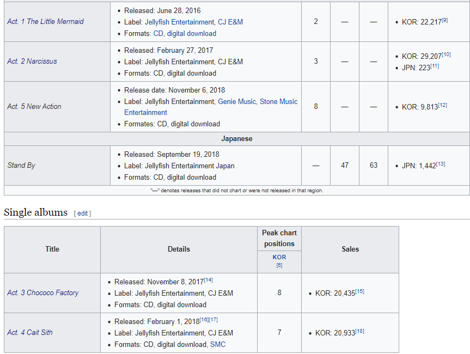Open reference 12 next to KOR: 9,813

click(x=442, y=105)
